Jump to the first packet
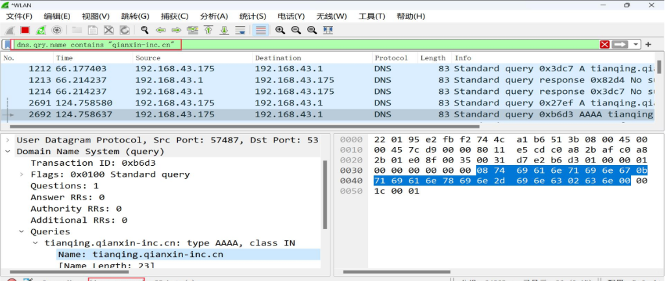 [x=209, y=30]
